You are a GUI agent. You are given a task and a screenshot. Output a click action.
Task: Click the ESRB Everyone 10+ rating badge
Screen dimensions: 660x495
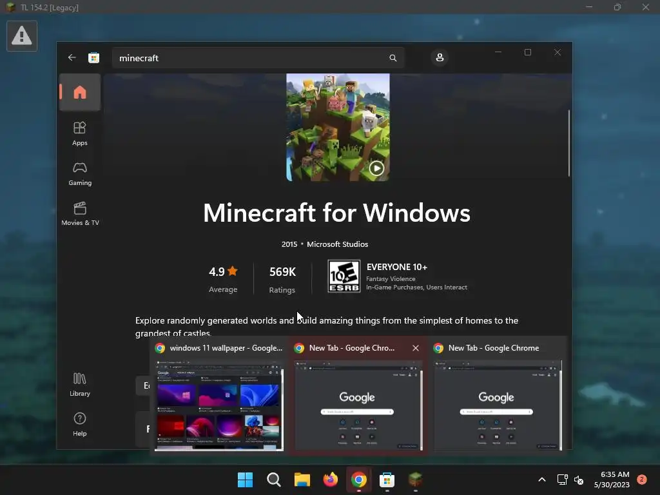tap(344, 276)
